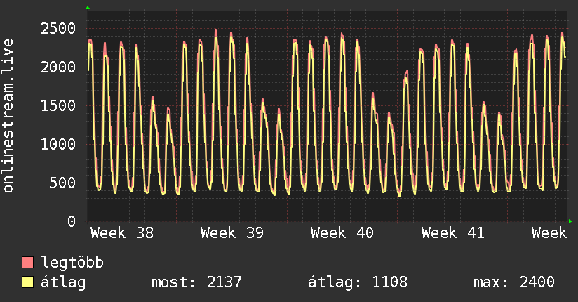Click the max: 2400 statistic
Image resolution: width=578 pixels, height=302 pixels.
(x=514, y=282)
